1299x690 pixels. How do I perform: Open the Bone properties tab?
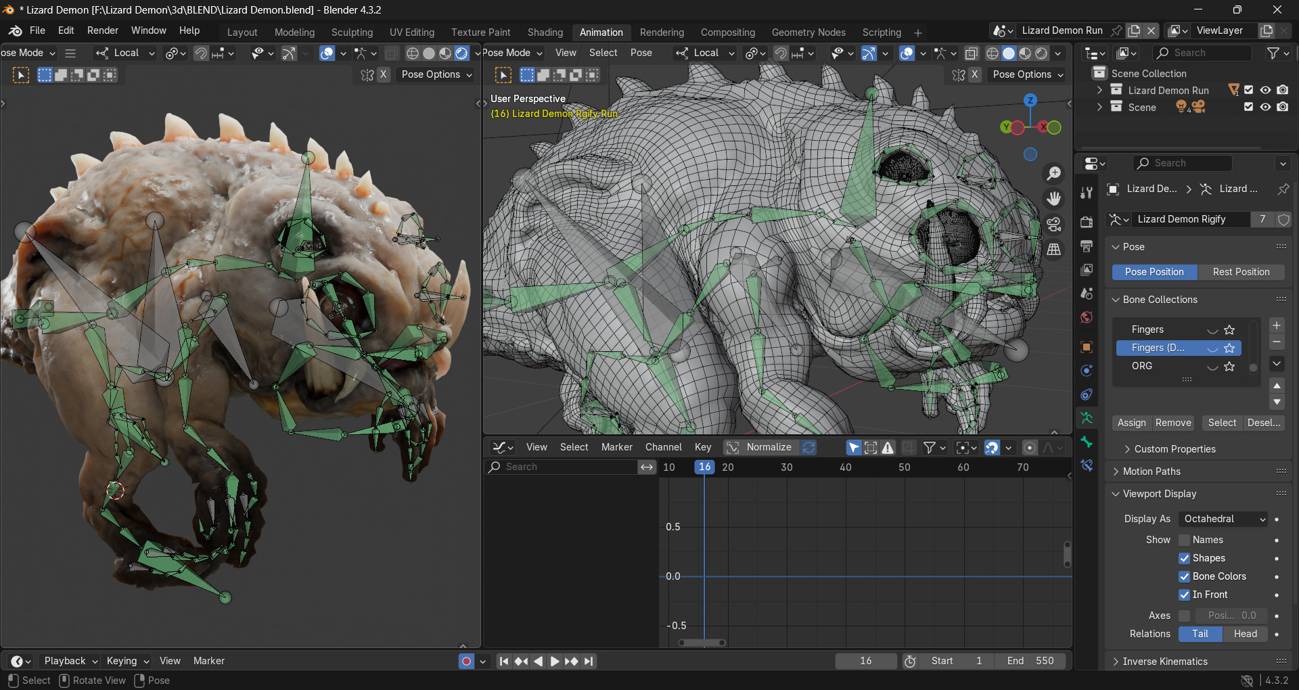pos(1087,442)
